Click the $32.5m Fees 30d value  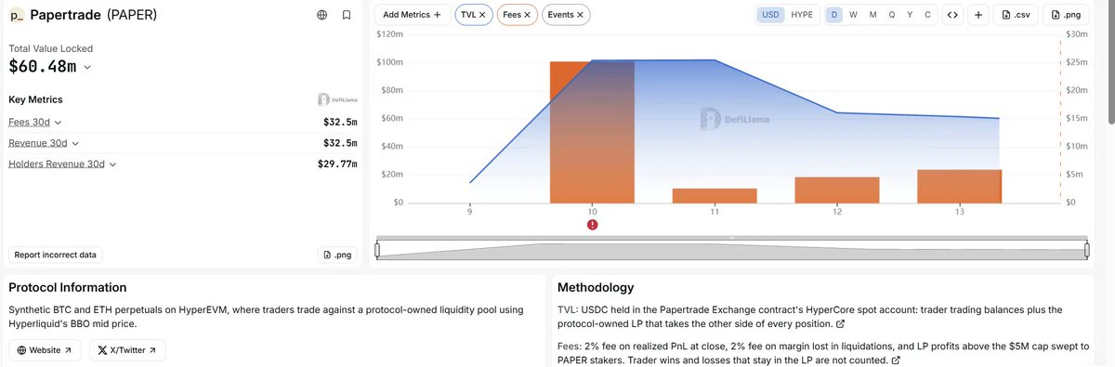pyautogui.click(x=340, y=122)
